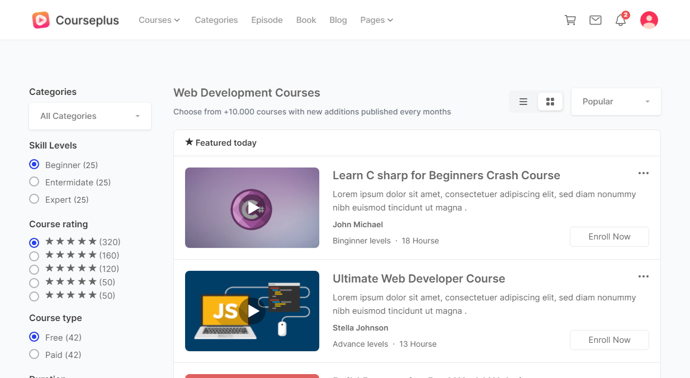Open the All Categories dropdown
Screen dimensions: 690x378
90,116
